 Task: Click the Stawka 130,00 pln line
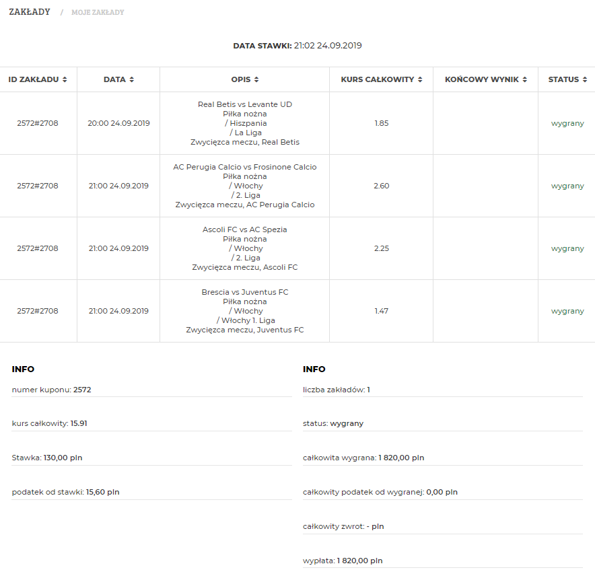[x=47, y=458]
